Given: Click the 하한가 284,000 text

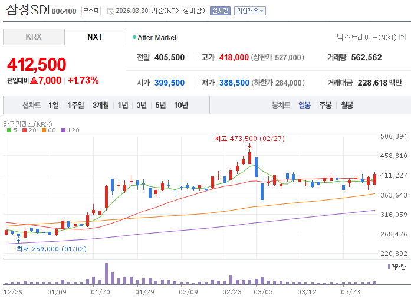Looking at the screenshot, I should (x=278, y=83).
